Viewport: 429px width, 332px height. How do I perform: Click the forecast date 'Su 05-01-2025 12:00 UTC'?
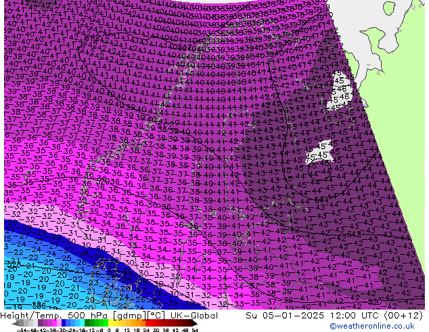(x=313, y=316)
